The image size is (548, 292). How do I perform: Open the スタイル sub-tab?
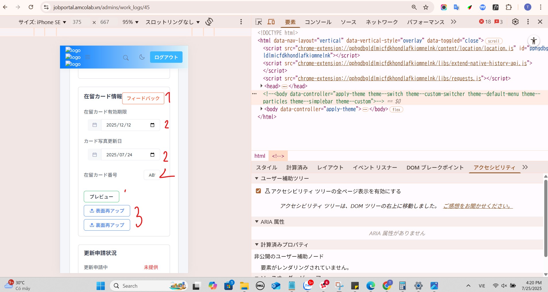click(x=267, y=168)
